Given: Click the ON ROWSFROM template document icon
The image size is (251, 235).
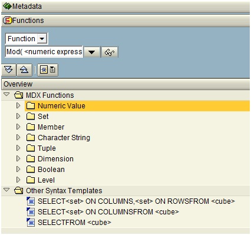Looking at the screenshot, I should pos(31,201).
